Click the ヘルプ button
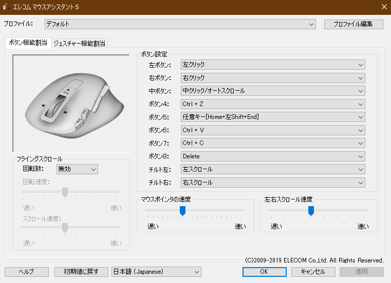This screenshot has width=391, height=283. 27,272
